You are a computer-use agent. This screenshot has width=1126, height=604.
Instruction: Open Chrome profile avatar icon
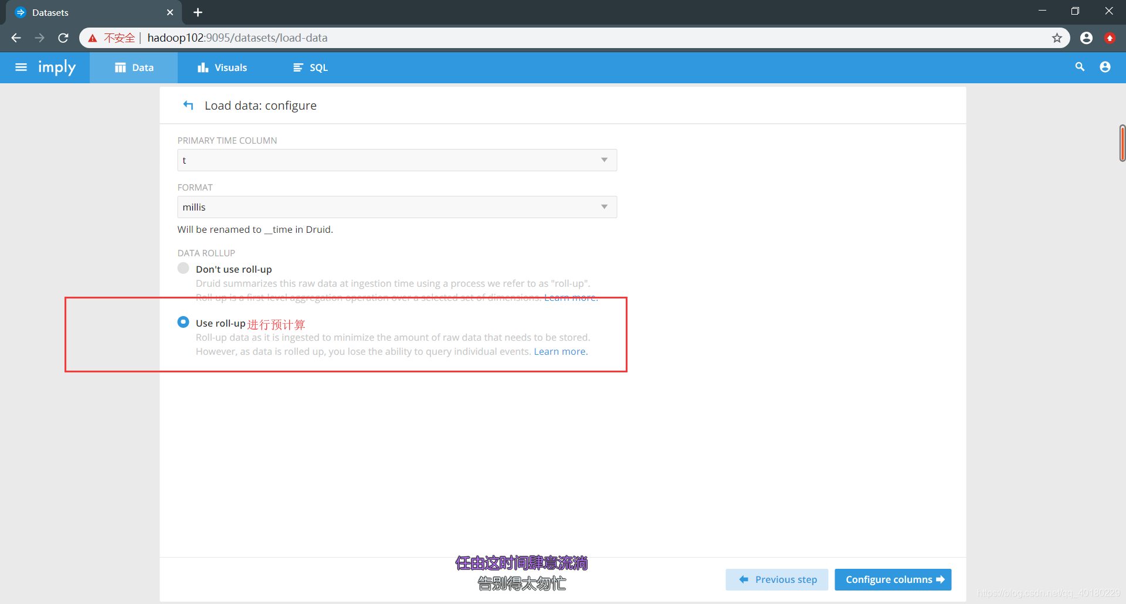pyautogui.click(x=1086, y=38)
